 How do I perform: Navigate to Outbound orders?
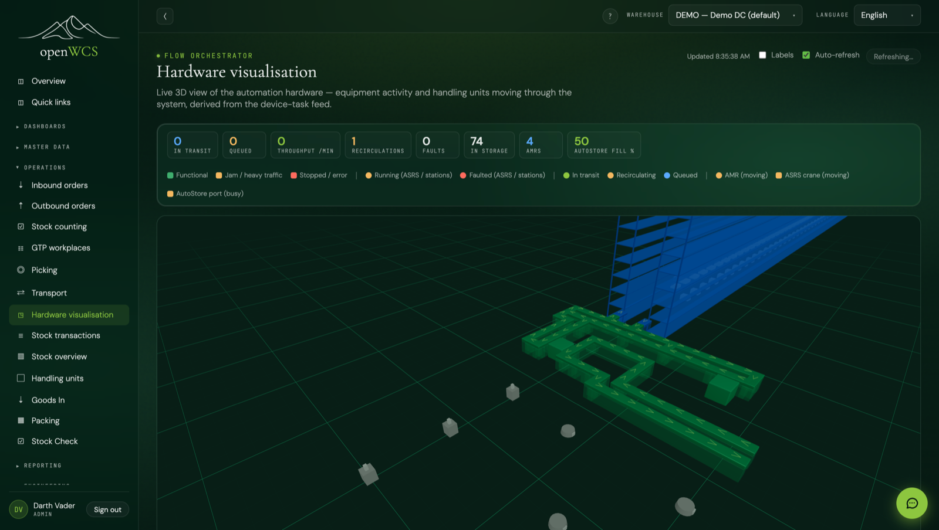coord(69,206)
